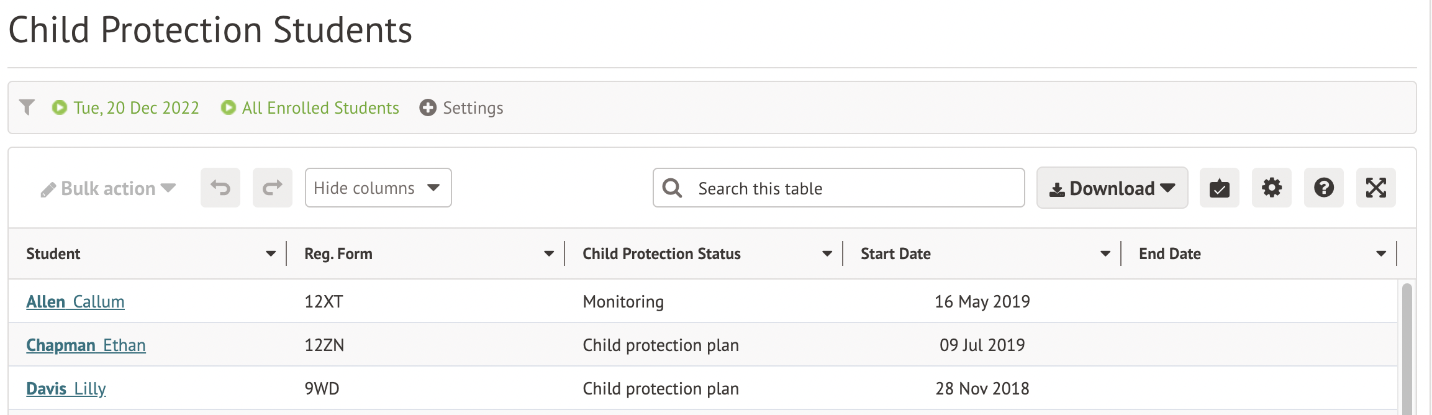The height and width of the screenshot is (415, 1432).
Task: Open the help question mark icon
Action: click(1323, 188)
